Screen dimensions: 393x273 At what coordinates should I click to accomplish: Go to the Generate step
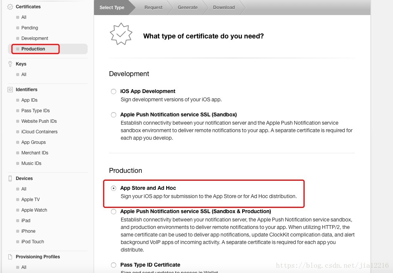pyautogui.click(x=188, y=8)
